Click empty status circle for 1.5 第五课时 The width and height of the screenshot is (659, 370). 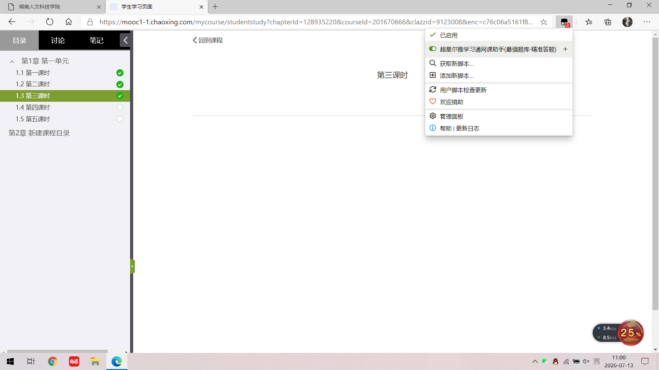tap(120, 119)
